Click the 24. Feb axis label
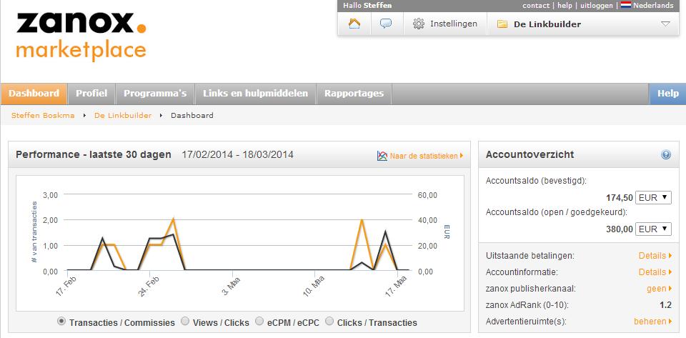This screenshot has height=338, width=686. [149, 286]
